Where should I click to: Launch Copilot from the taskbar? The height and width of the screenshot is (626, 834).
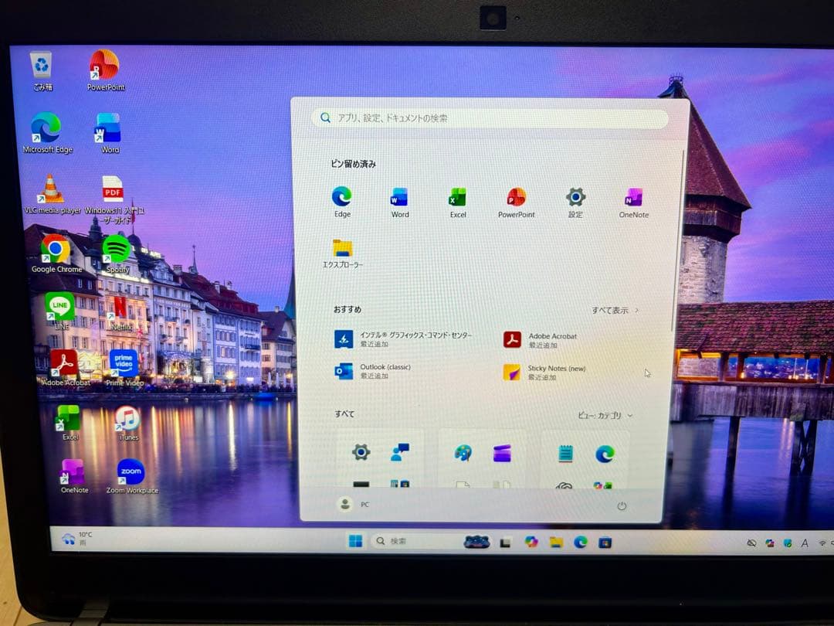tap(531, 542)
